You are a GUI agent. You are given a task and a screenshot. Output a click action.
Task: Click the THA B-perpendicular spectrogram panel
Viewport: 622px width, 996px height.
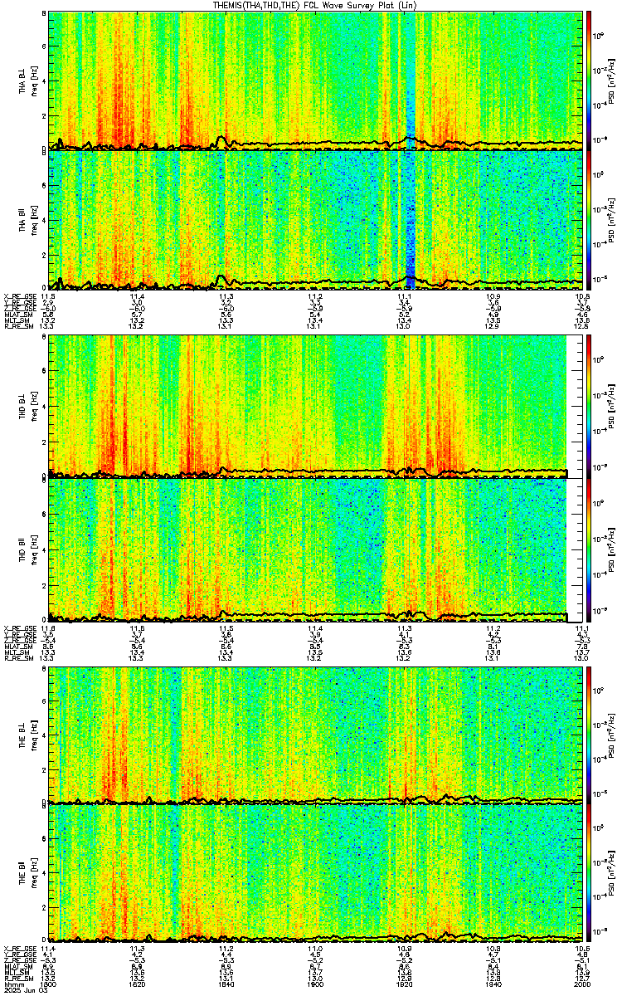[x=316, y=81]
